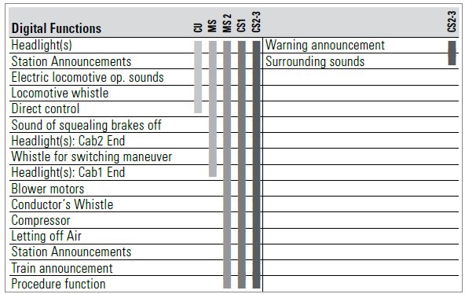Click the Warning announcement entry
465x294 pixels.
(x=325, y=45)
